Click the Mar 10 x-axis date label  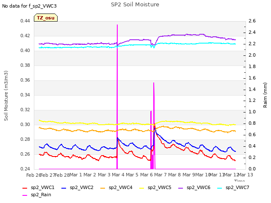[x=203, y=175]
